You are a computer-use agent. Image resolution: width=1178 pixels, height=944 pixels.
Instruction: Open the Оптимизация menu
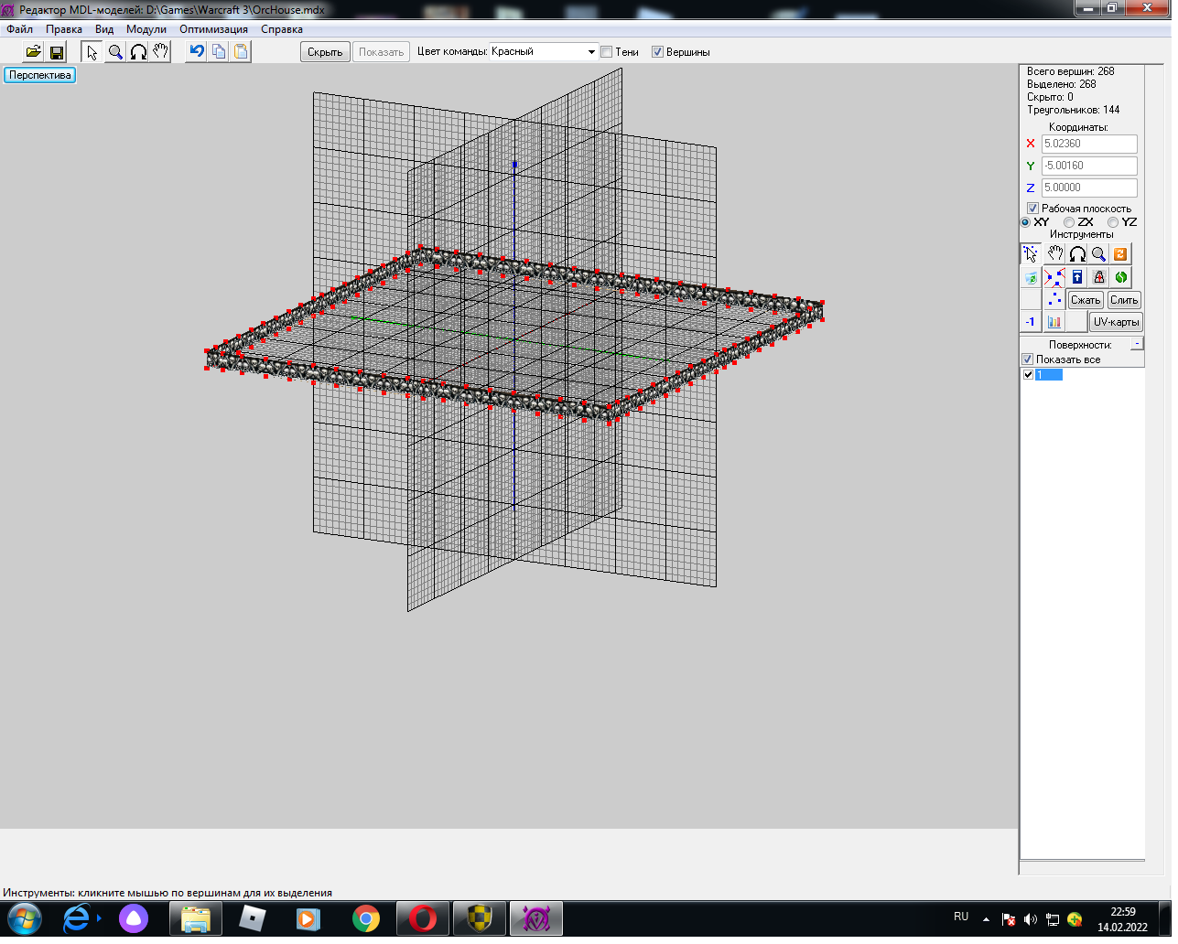[213, 29]
